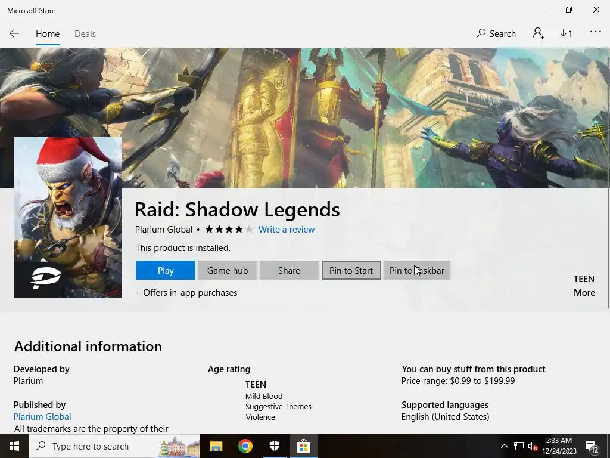Image resolution: width=610 pixels, height=458 pixels.
Task: Click Pin to taskbar
Action: pos(416,270)
